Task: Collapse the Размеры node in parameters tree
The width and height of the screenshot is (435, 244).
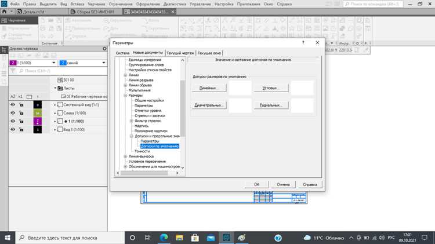Action: click(125, 96)
